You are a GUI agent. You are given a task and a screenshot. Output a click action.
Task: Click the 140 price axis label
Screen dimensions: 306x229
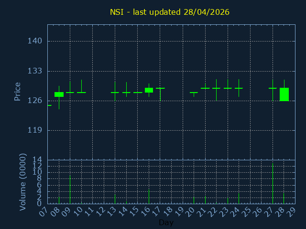(34, 41)
